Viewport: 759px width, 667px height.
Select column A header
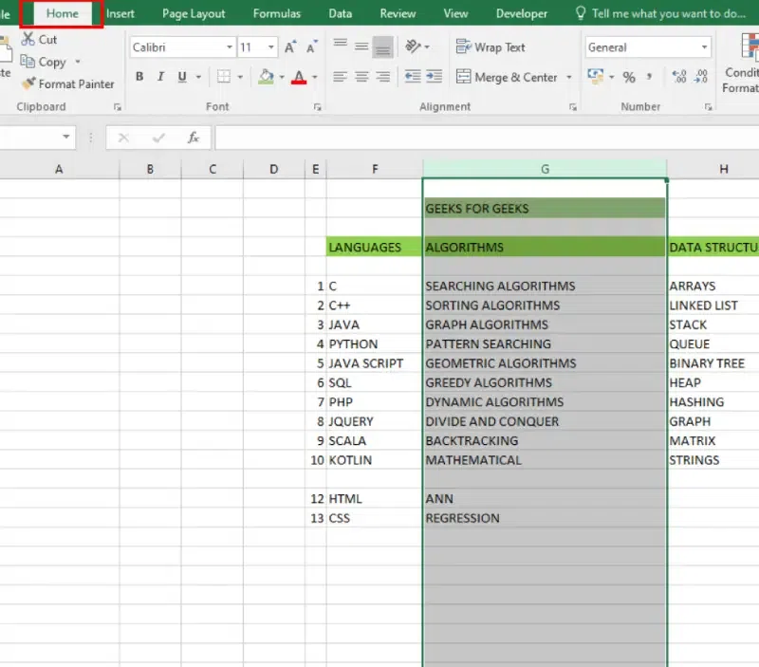tap(59, 170)
